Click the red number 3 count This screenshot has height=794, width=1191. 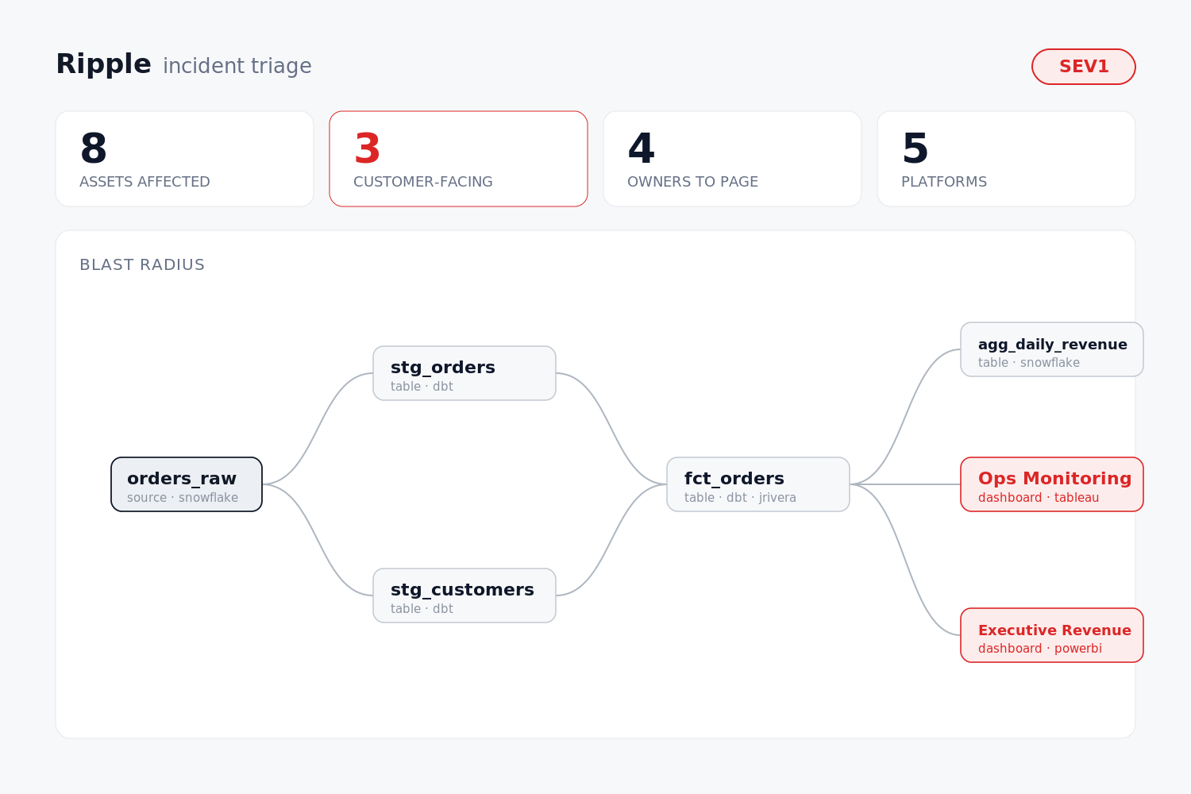pos(368,148)
